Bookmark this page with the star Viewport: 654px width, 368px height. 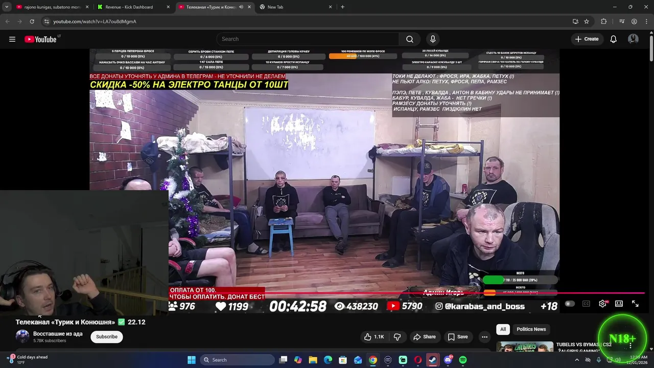[587, 21]
